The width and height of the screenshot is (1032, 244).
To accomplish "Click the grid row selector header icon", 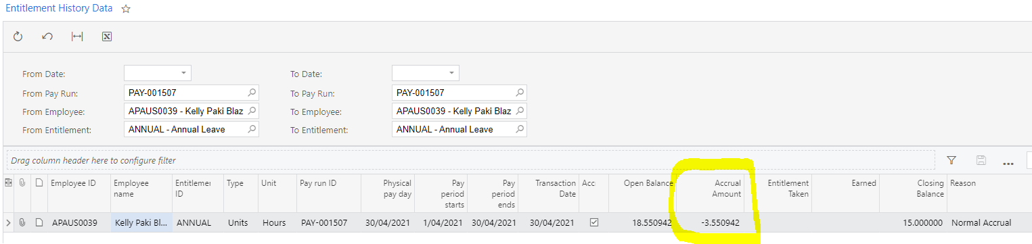I will 9,183.
